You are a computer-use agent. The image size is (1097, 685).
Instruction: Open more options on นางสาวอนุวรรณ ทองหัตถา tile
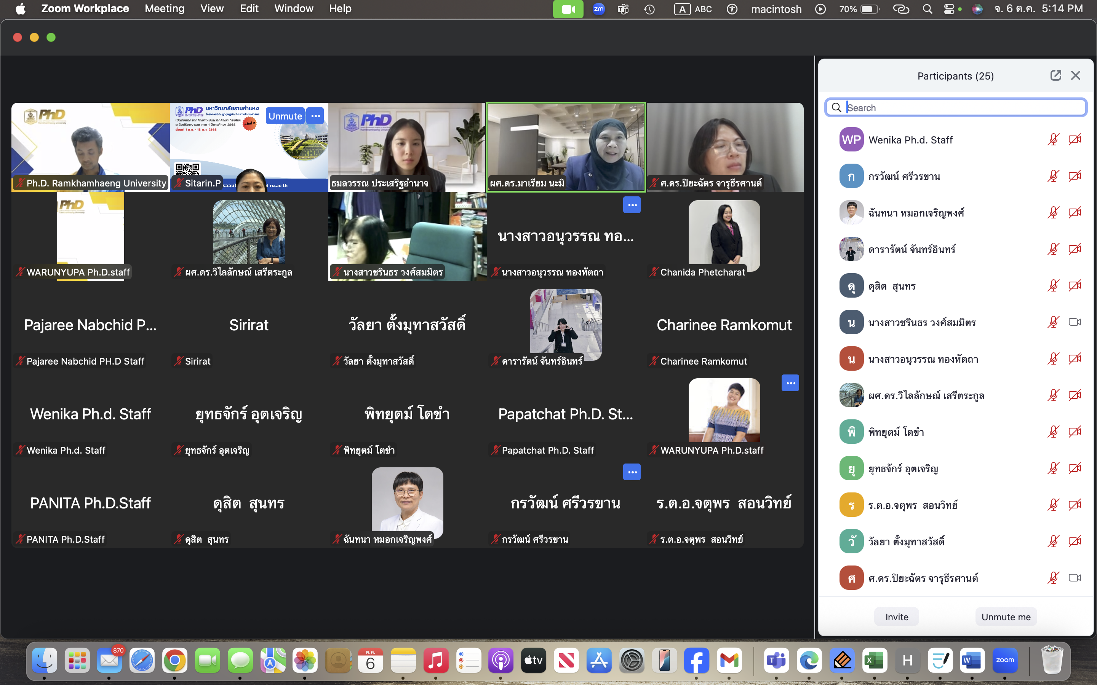[x=632, y=205]
